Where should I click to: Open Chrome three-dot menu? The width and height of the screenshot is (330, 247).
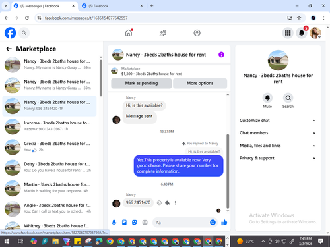[x=323, y=18]
